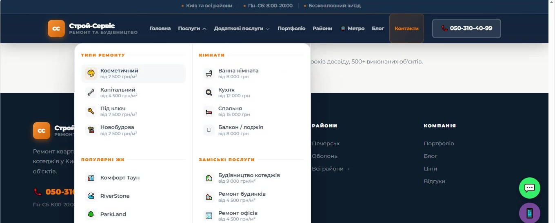This screenshot has height=223, width=555.
Task: Click the ЗАМІСЬКІ ПОСЛУГИ section heading
Action: click(226, 160)
